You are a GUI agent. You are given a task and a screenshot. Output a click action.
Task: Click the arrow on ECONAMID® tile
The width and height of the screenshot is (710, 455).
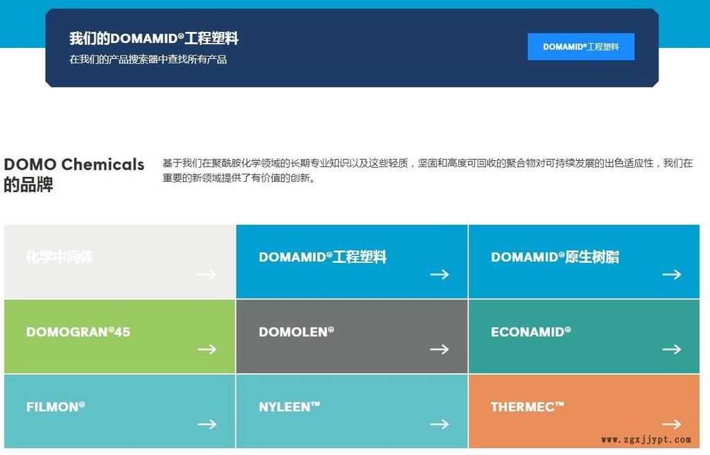coord(671,349)
